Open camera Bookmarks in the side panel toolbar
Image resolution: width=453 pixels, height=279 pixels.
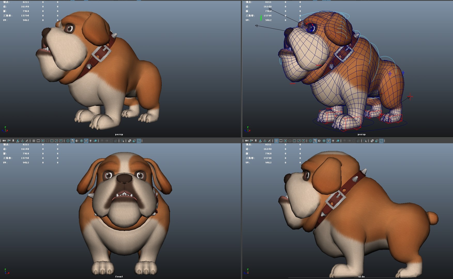click(x=256, y=141)
